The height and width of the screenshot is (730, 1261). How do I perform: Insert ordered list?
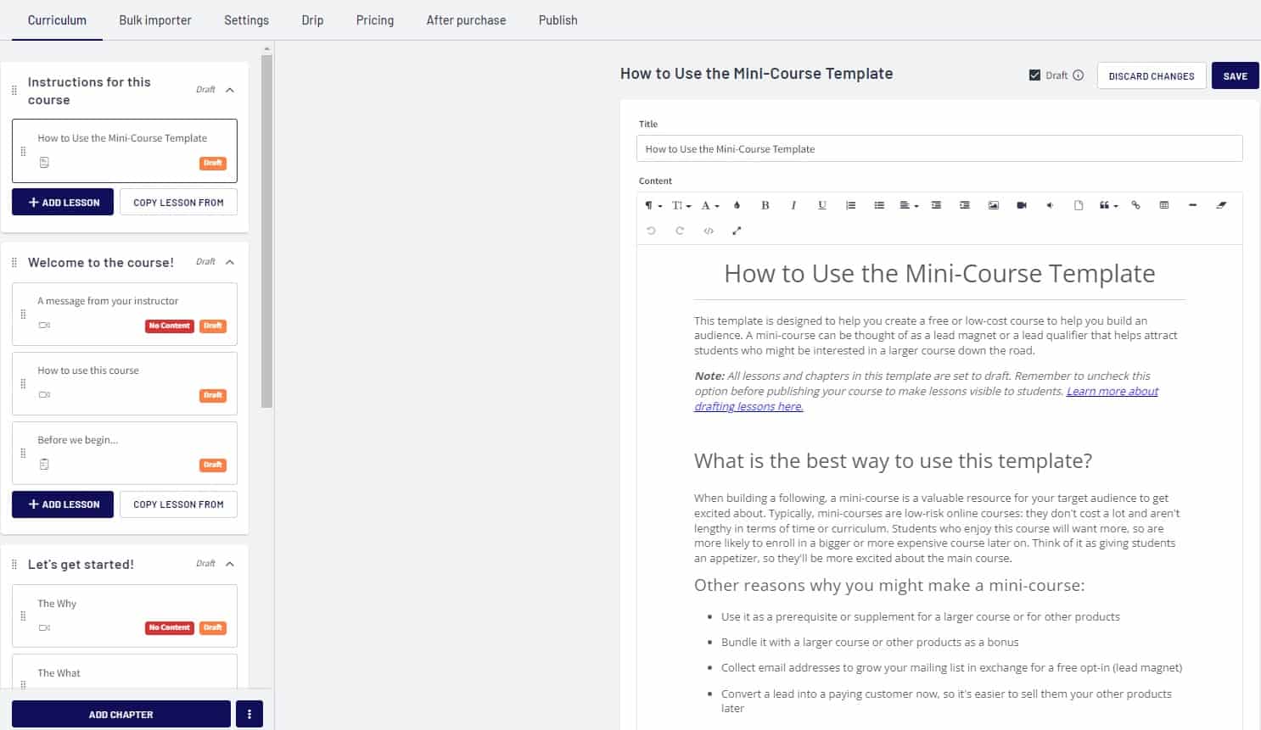pos(850,205)
